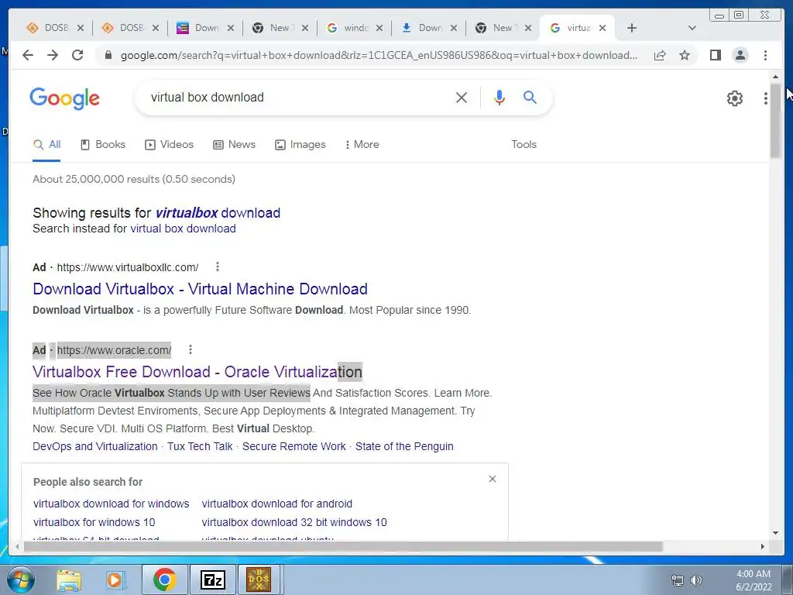Launch Windows Explorer from the taskbar
Image resolution: width=793 pixels, height=595 pixels.
pyautogui.click(x=69, y=580)
